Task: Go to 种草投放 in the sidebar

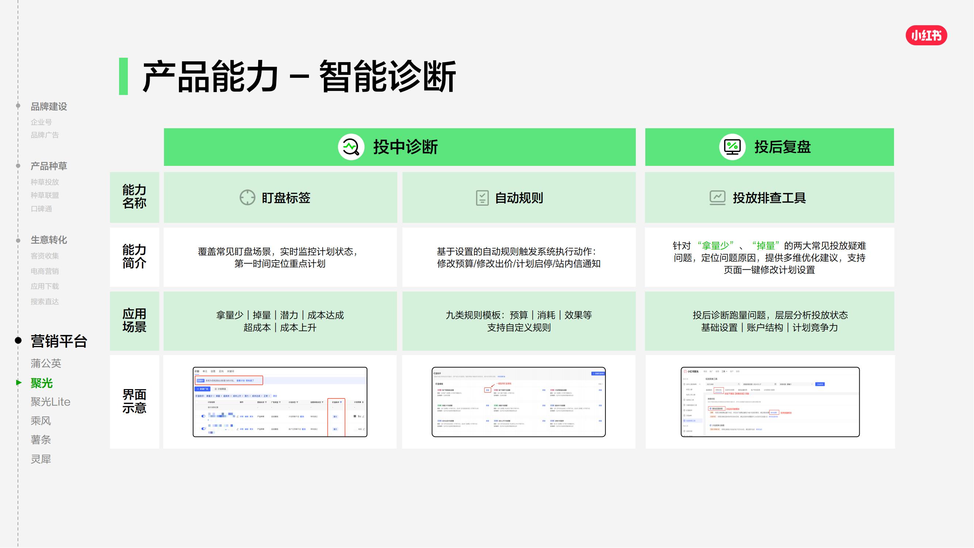Action: pos(45,182)
